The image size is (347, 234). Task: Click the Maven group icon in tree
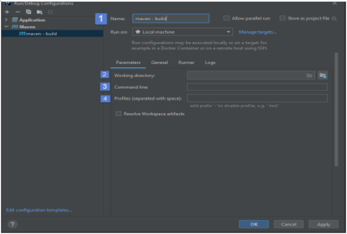point(15,27)
